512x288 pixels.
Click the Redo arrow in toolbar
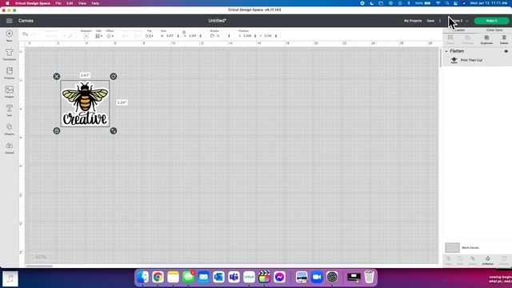[x=34, y=34]
